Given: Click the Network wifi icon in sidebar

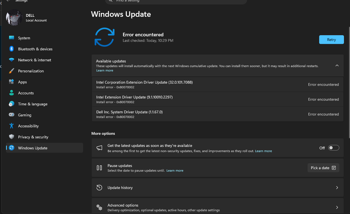Looking at the screenshot, I should pos(12,60).
